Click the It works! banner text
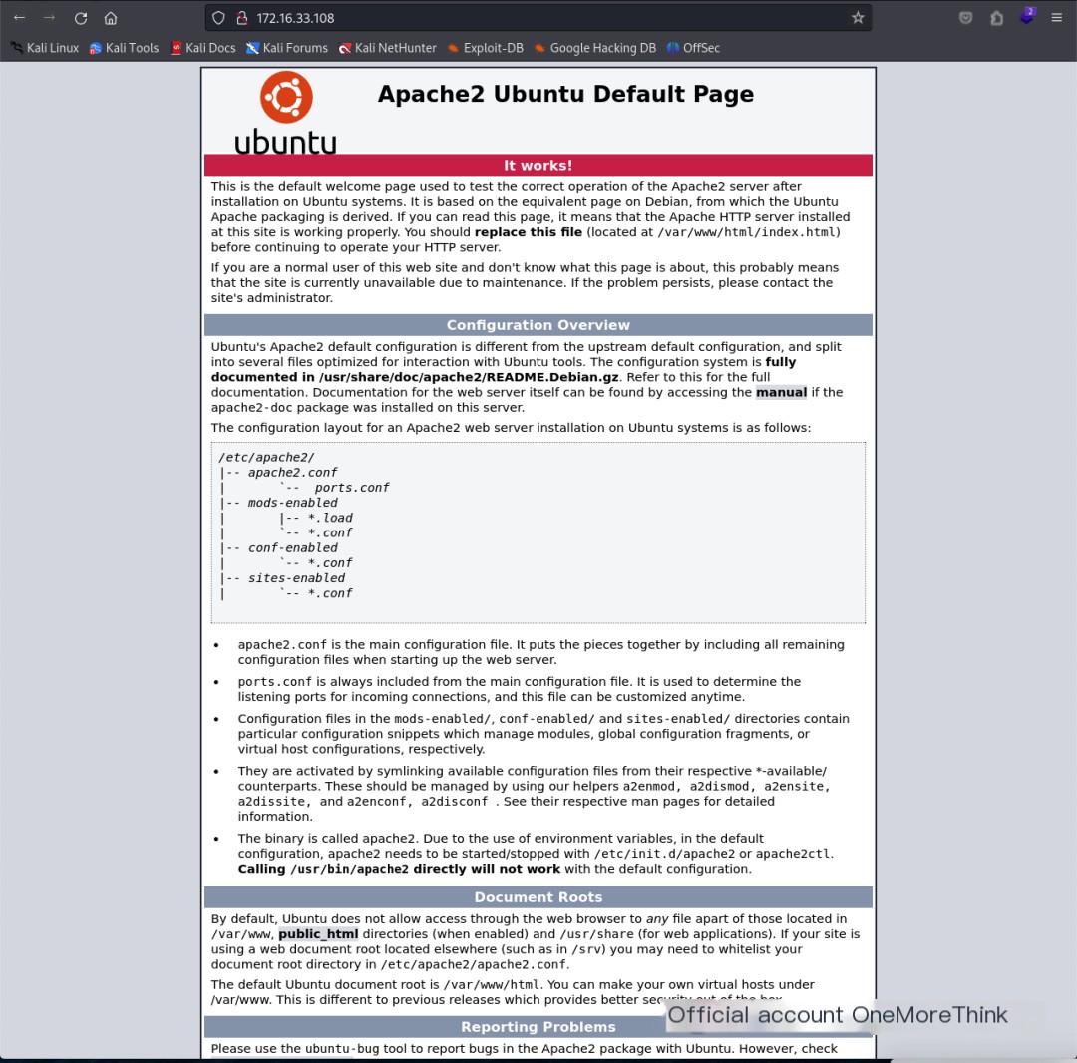The height and width of the screenshot is (1063, 1077). [x=538, y=165]
